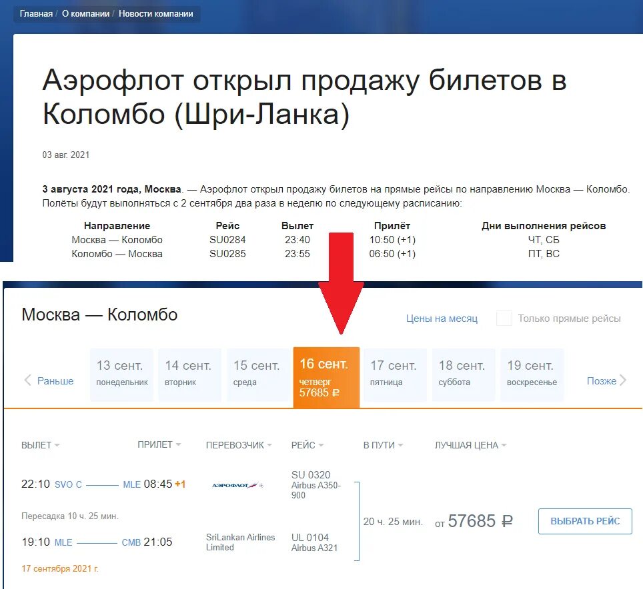Click the SU0285 flight cell in schedule

[227, 254]
